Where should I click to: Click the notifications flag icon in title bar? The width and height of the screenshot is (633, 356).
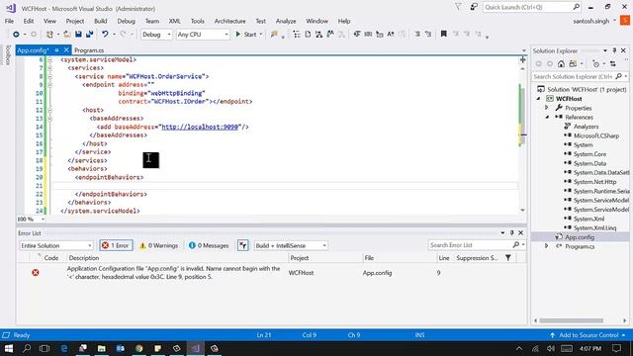pyautogui.click(x=458, y=7)
